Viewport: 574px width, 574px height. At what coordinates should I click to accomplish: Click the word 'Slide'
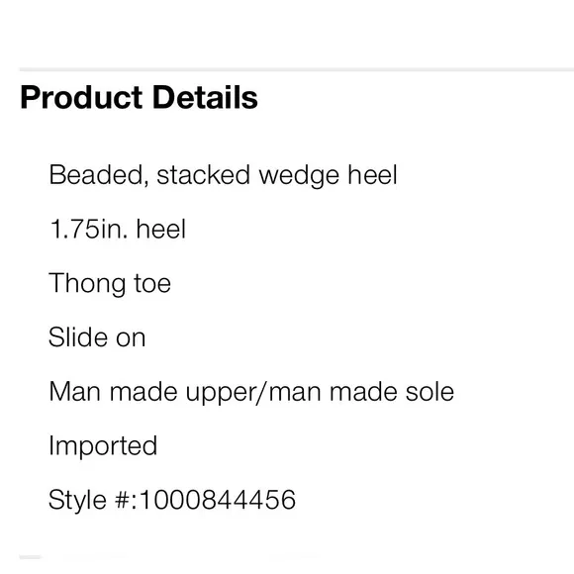click(x=77, y=337)
